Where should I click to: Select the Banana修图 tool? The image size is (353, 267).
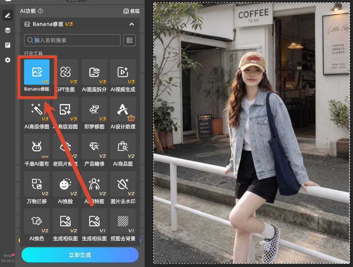point(37,72)
